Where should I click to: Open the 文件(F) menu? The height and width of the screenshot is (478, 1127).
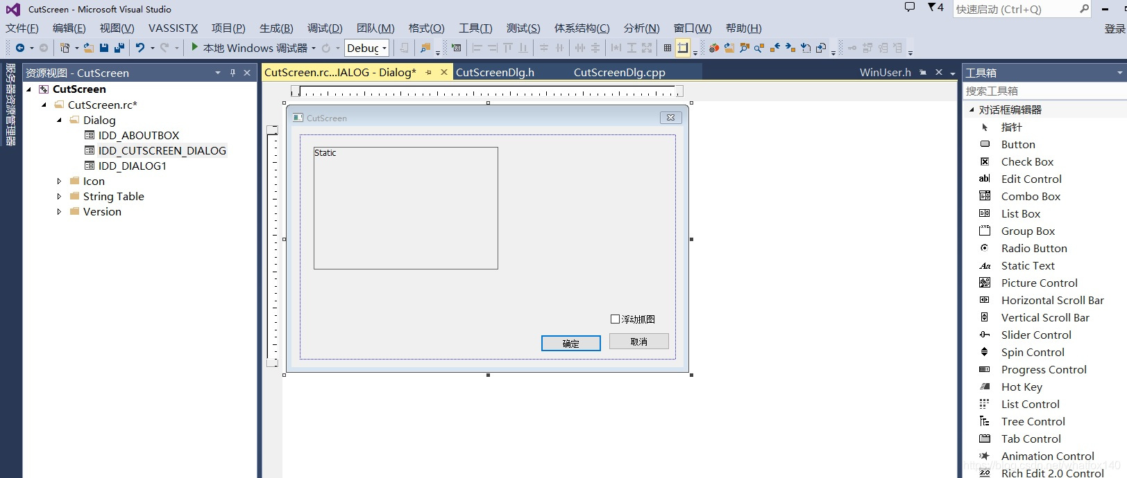(22, 28)
